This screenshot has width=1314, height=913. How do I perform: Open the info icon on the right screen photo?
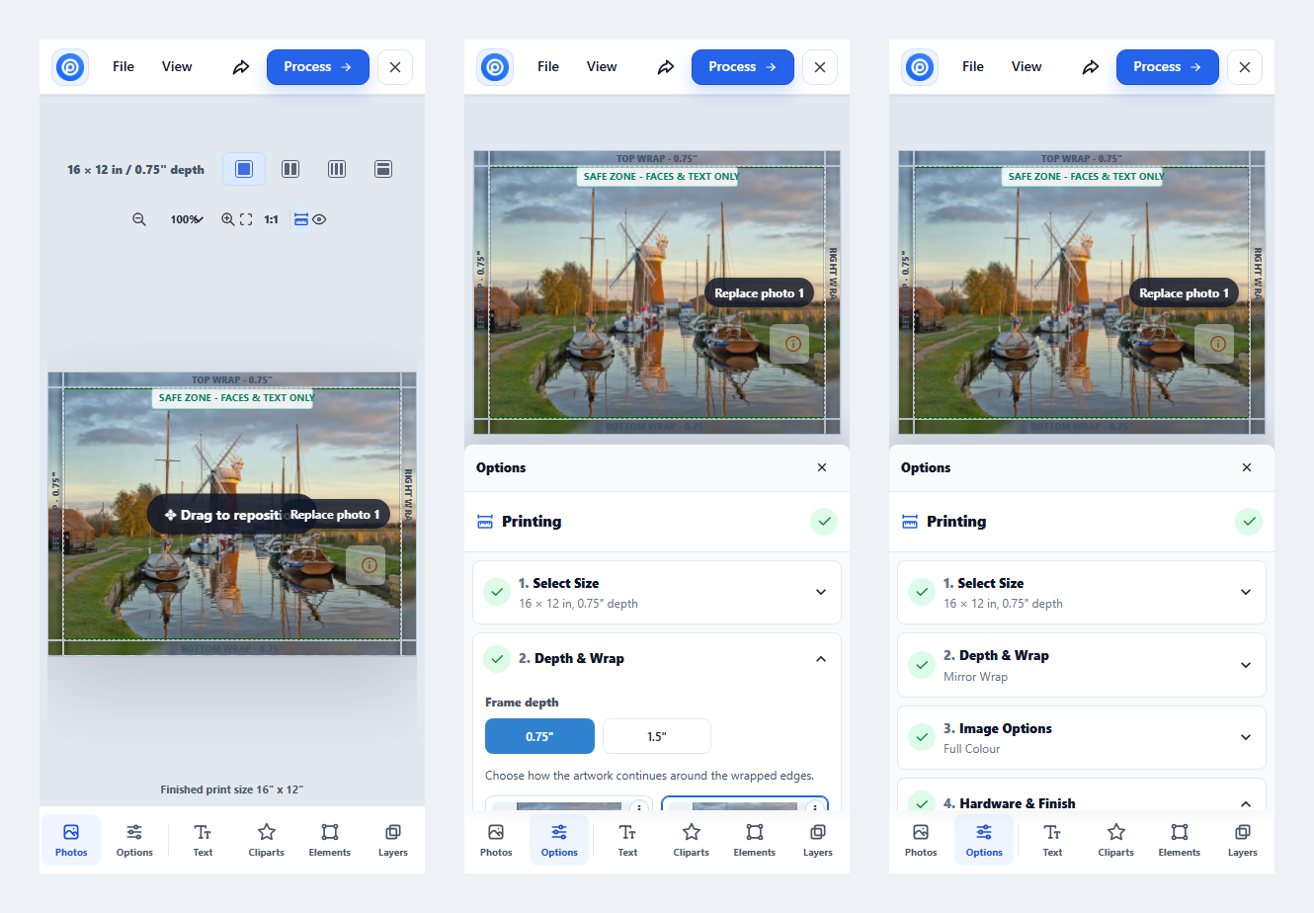point(1217,344)
